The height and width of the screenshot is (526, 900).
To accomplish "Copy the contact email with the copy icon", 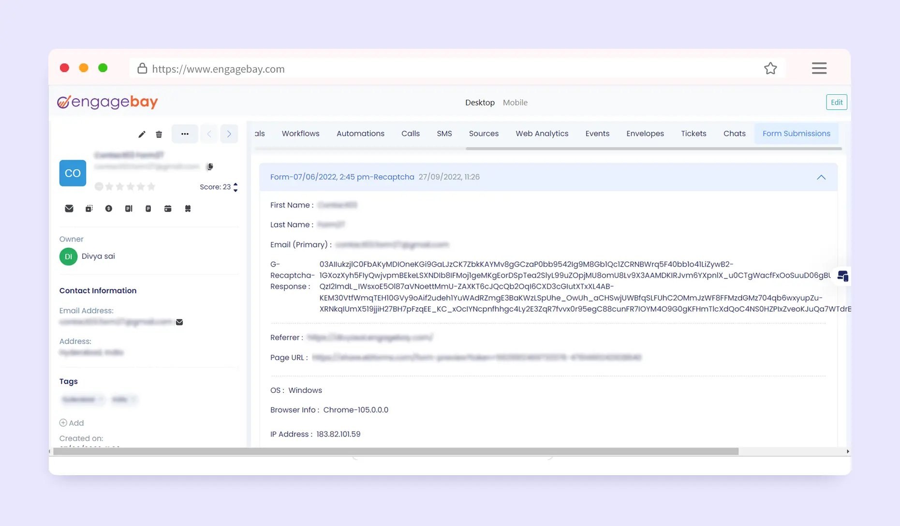I will click(x=210, y=167).
